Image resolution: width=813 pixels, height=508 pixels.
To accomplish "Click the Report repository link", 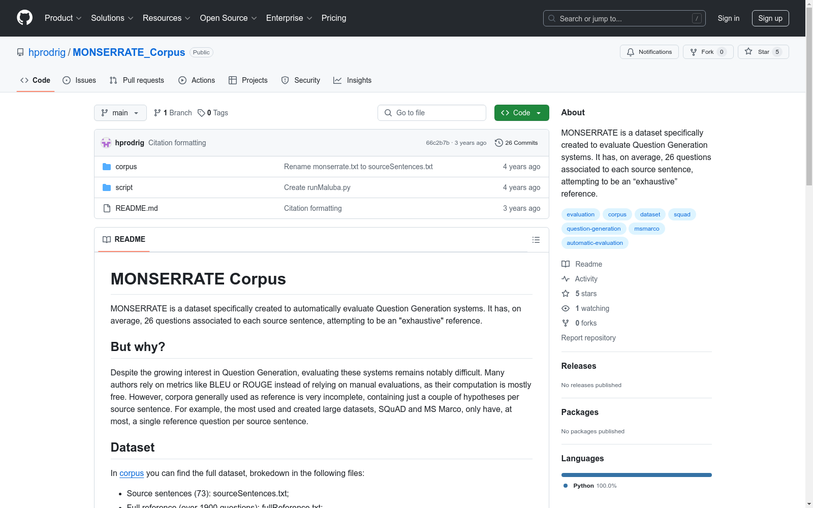I will [588, 338].
